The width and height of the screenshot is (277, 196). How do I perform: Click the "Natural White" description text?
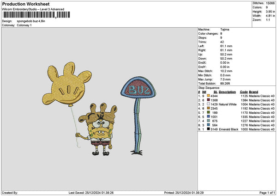click(x=228, y=104)
